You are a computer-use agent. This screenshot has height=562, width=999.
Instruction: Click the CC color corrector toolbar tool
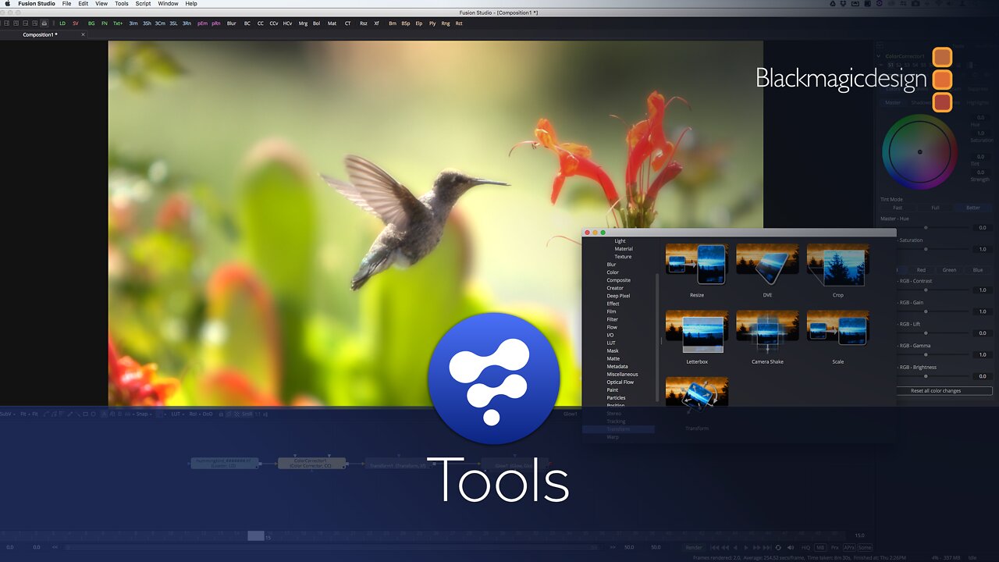click(x=261, y=23)
